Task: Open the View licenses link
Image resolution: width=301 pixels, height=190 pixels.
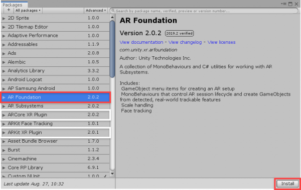Action: (221, 42)
